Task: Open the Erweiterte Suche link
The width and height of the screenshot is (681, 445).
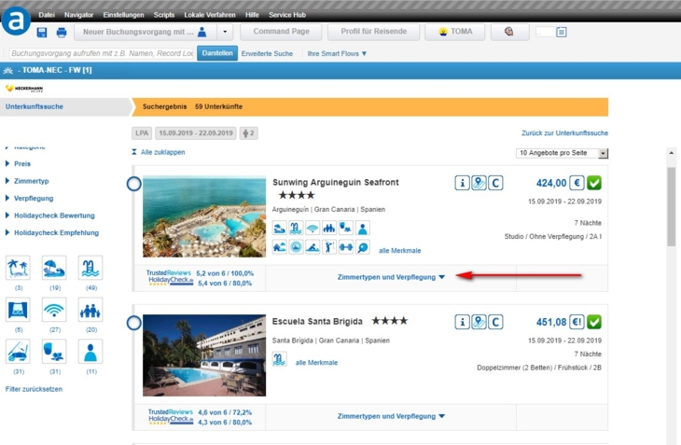Action: tap(267, 54)
